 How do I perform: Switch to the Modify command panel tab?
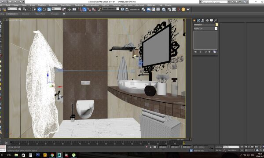(198, 20)
